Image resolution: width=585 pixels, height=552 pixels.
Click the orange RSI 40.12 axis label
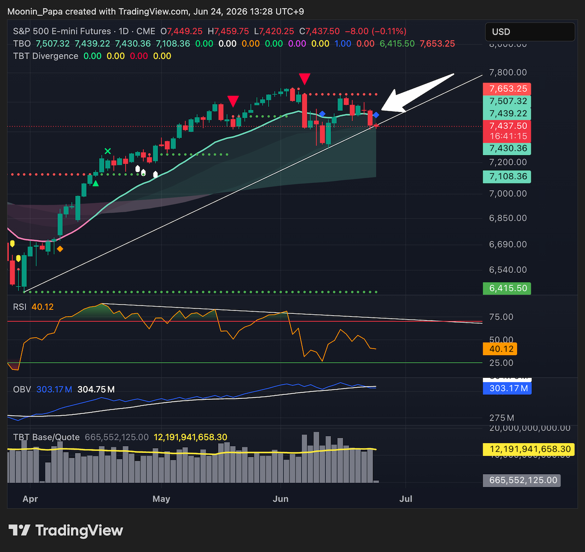(x=500, y=349)
